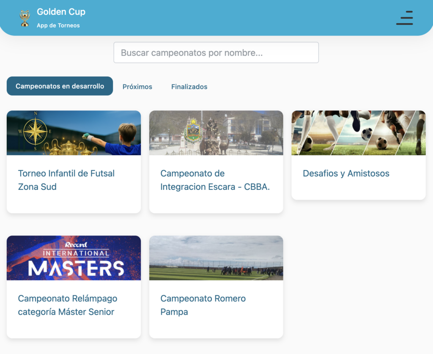Switch to the Finalizados tab

click(189, 87)
